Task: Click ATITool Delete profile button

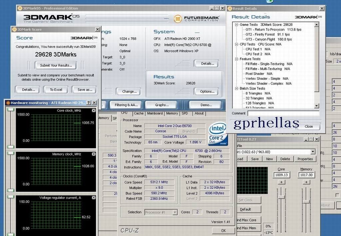Action: (285, 159)
